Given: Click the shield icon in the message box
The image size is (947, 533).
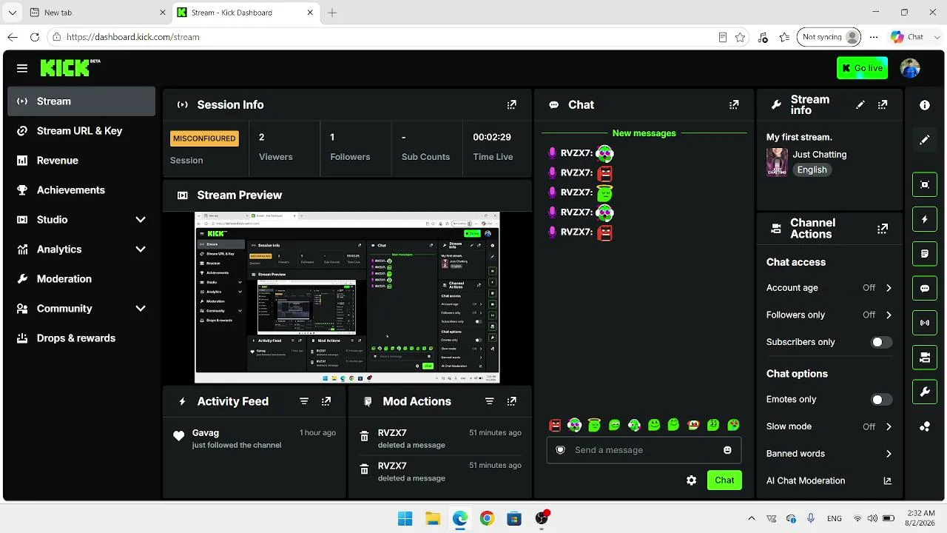Looking at the screenshot, I should [560, 450].
